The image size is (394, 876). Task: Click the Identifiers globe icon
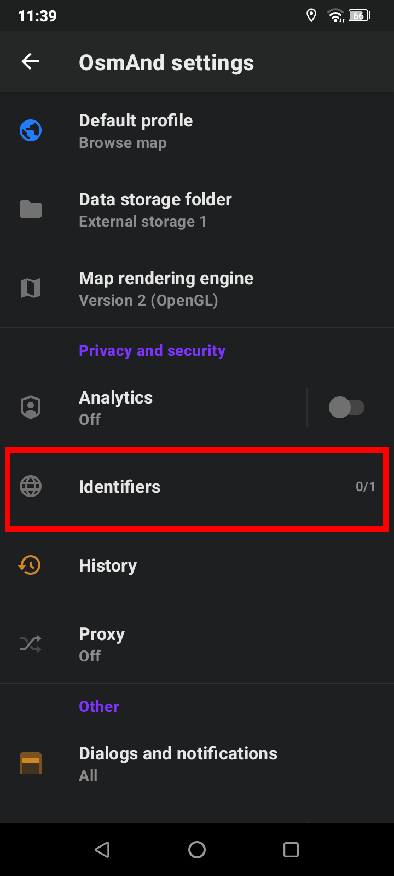click(x=31, y=486)
